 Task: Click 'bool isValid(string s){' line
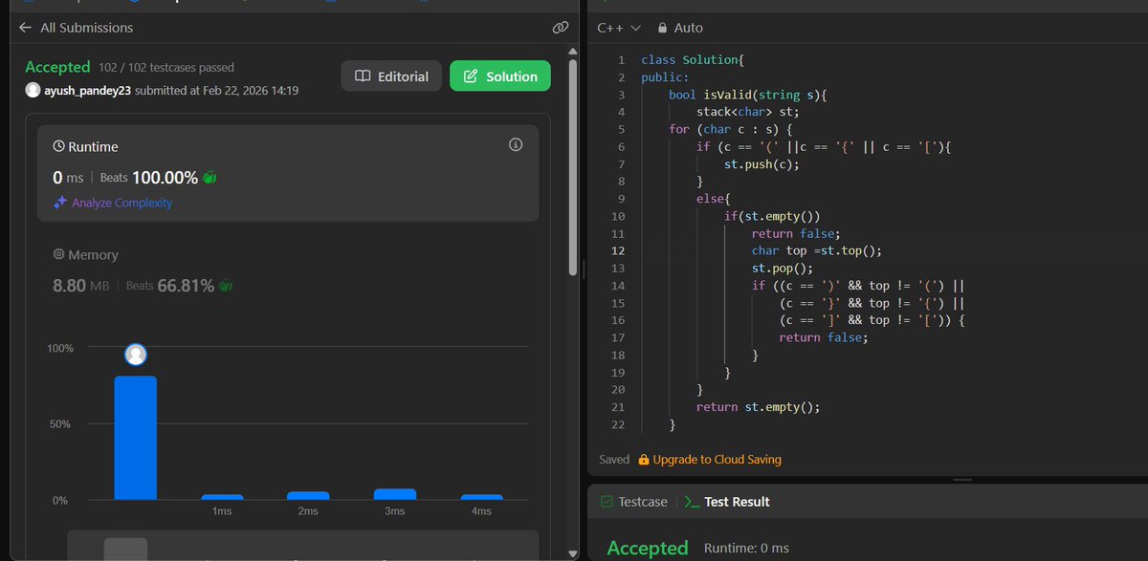(x=747, y=95)
